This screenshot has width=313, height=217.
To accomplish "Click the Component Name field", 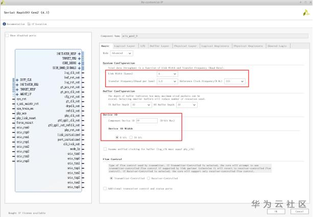I will tap(215, 36).
